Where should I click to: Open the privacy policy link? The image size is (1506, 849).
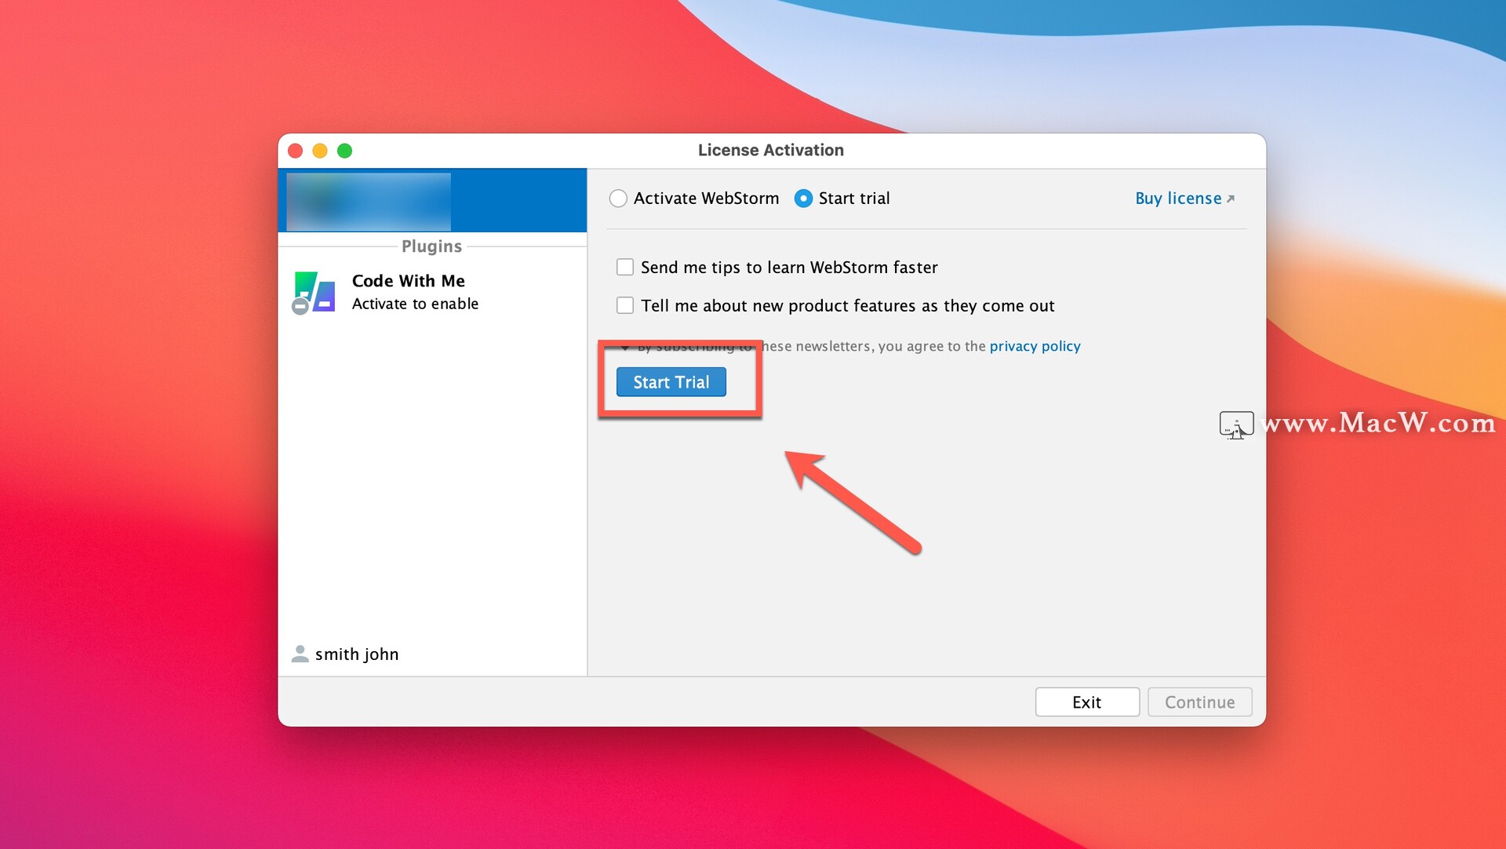(x=1035, y=346)
